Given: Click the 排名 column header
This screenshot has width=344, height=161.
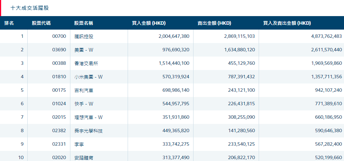Looking at the screenshot, I should pos(9,23).
